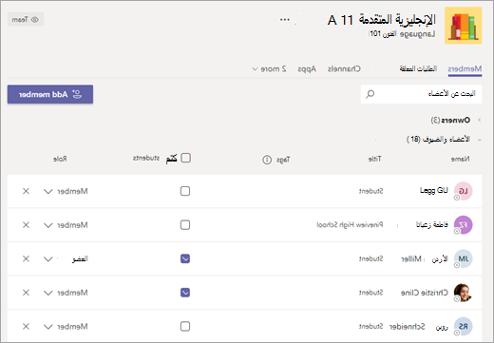Click the Language 101 subtitle
The width and height of the screenshot is (494, 343).
pos(402,34)
